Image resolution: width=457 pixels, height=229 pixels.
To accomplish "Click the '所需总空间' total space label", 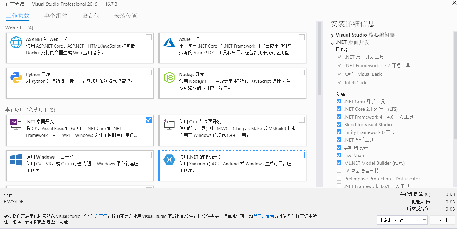I will 419,209.
